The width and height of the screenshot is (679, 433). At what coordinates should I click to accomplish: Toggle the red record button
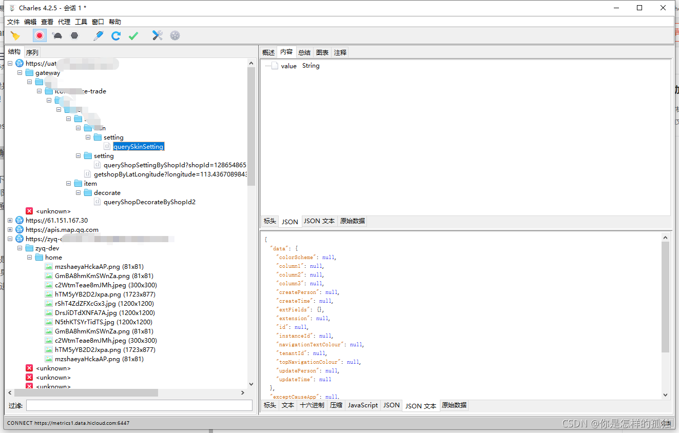(40, 35)
